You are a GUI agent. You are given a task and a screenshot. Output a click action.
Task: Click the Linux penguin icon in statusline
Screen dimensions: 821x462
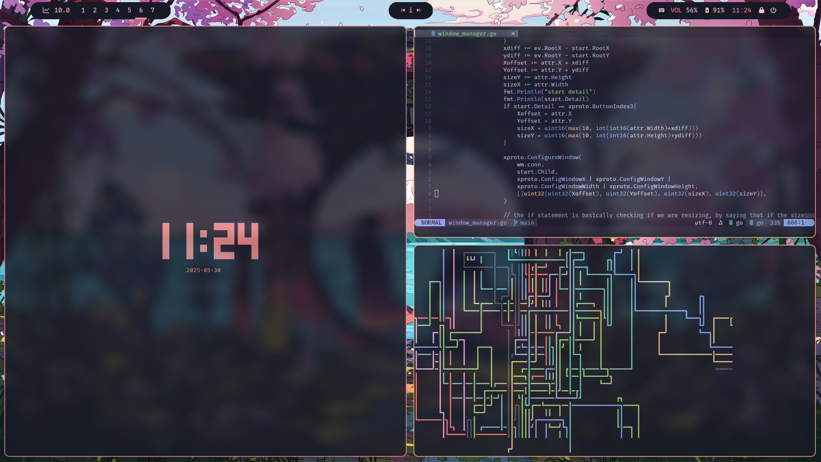coord(721,222)
